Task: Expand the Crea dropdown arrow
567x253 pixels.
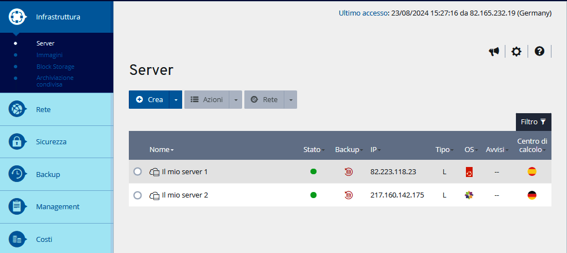Action: [175, 100]
